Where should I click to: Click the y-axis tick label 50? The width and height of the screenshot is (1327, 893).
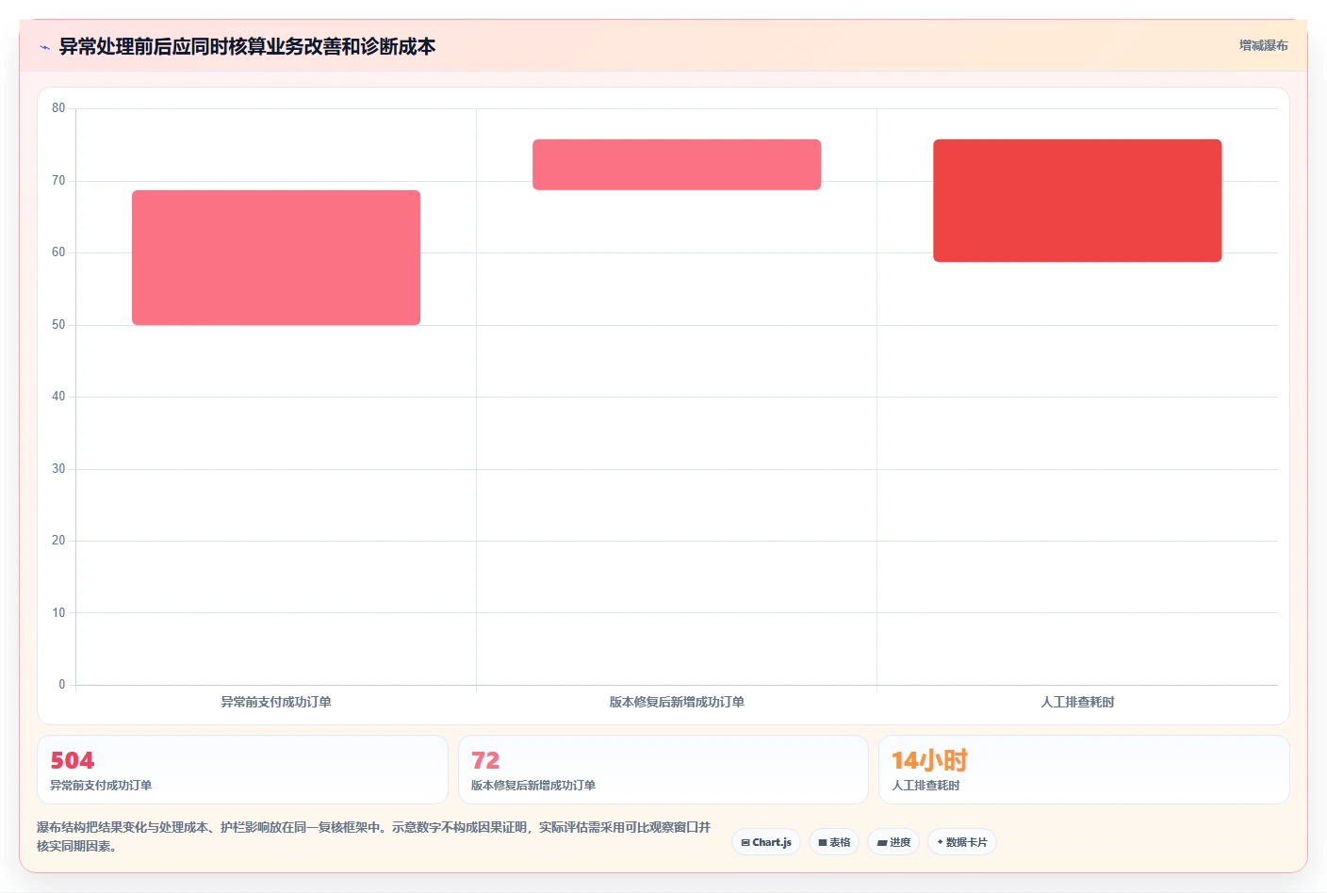[x=58, y=325]
